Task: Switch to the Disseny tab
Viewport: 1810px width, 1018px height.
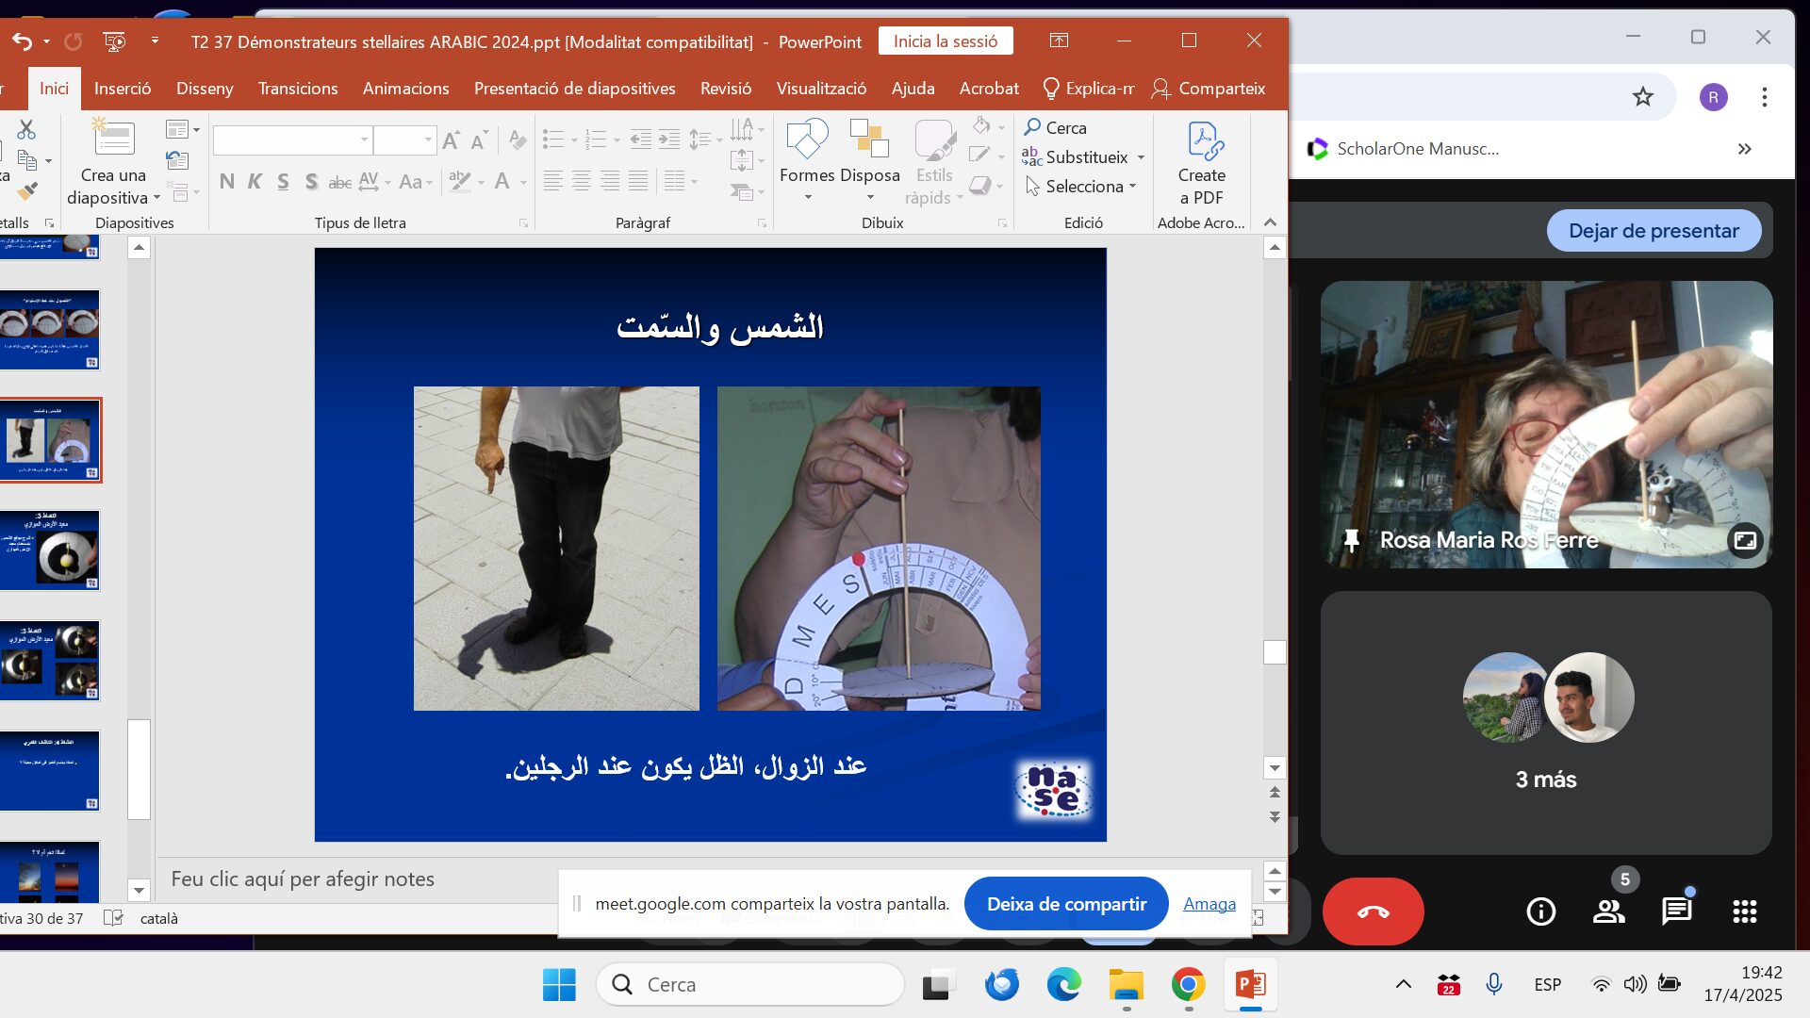Action: pos(205,89)
